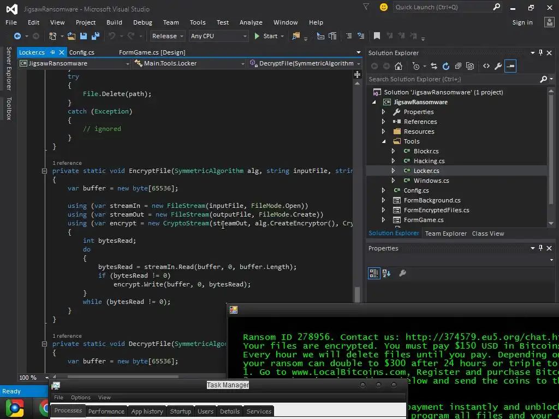Viewport: 559px width, 419px height.
Task: Open the Any CPU platform dropdown
Action: (x=218, y=36)
